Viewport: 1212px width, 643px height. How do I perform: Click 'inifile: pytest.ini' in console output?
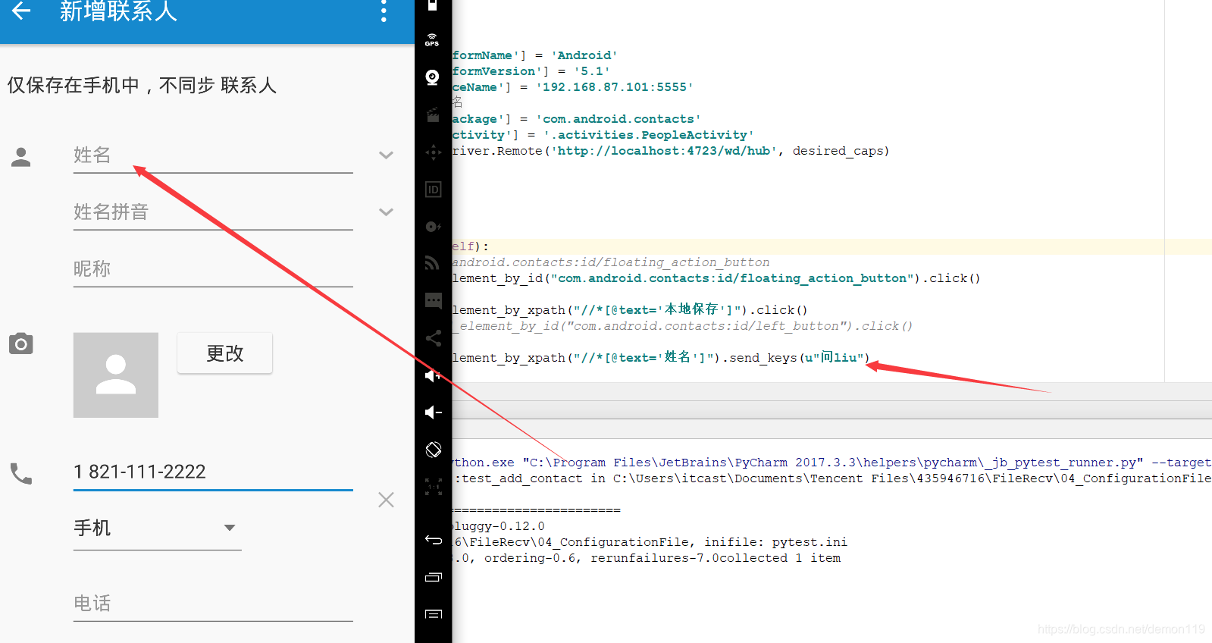click(775, 542)
